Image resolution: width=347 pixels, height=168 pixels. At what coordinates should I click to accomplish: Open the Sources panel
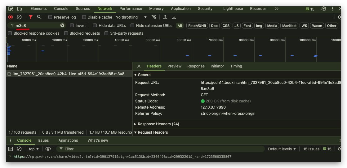pyautogui.click(x=83, y=9)
